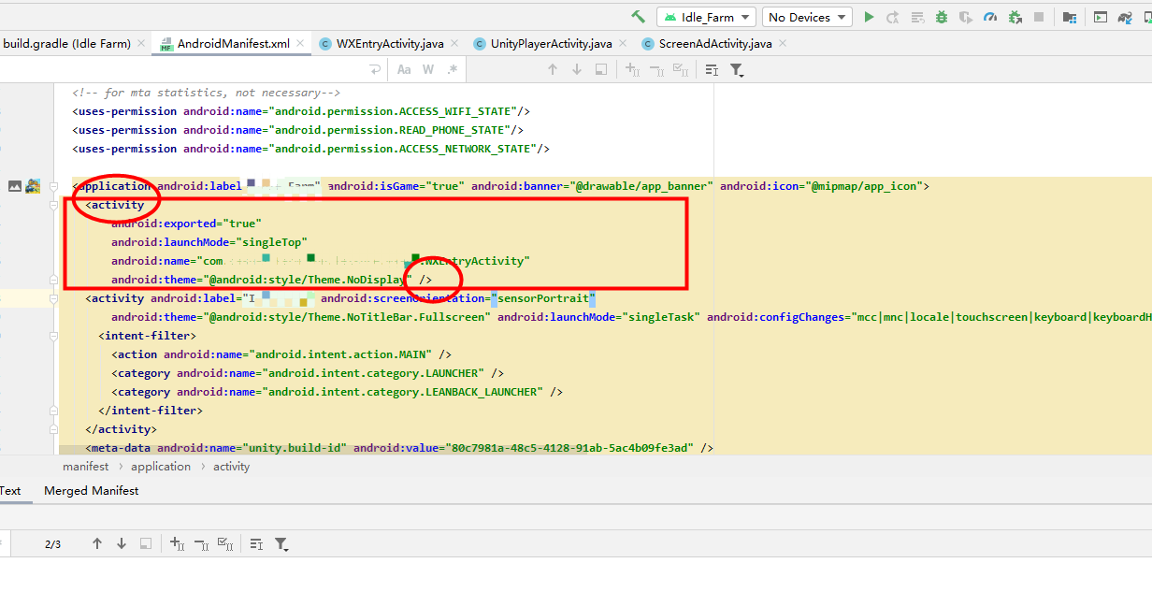Screen dimensions: 1152x592
Task: Click Open in Find Window icon, top bar
Action: coord(712,69)
